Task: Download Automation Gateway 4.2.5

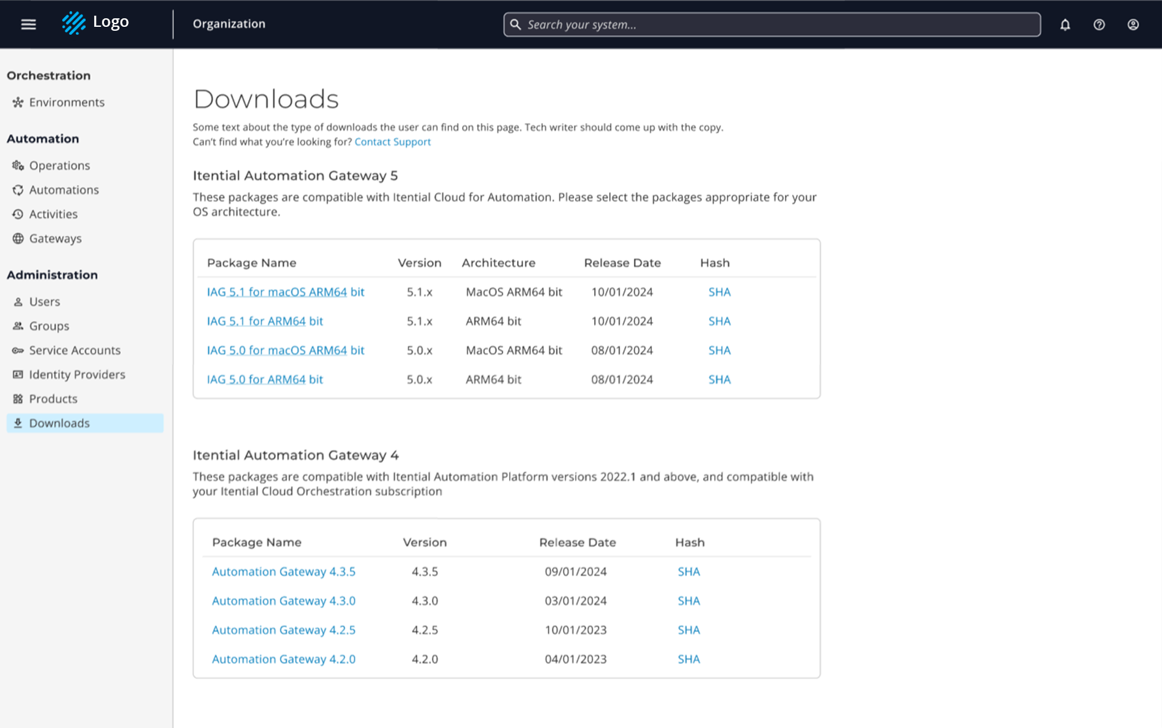Action: [x=284, y=630]
